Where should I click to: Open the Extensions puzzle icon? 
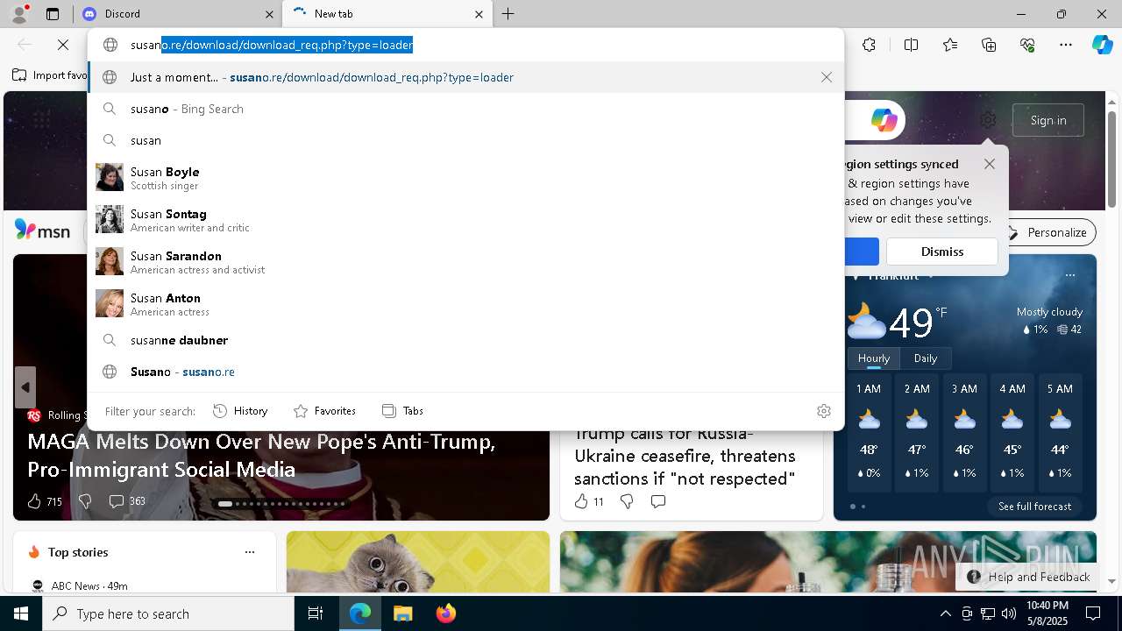[869, 45]
